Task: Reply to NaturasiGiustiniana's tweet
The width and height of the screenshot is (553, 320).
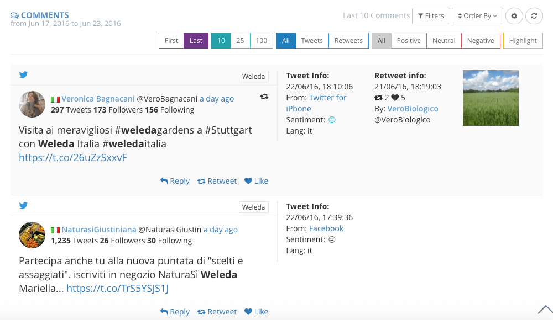Action: click(x=175, y=312)
